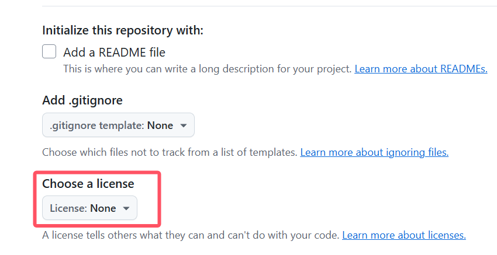497x255 pixels.
Task: Click the 'Choose a license' heading
Action: (88, 184)
